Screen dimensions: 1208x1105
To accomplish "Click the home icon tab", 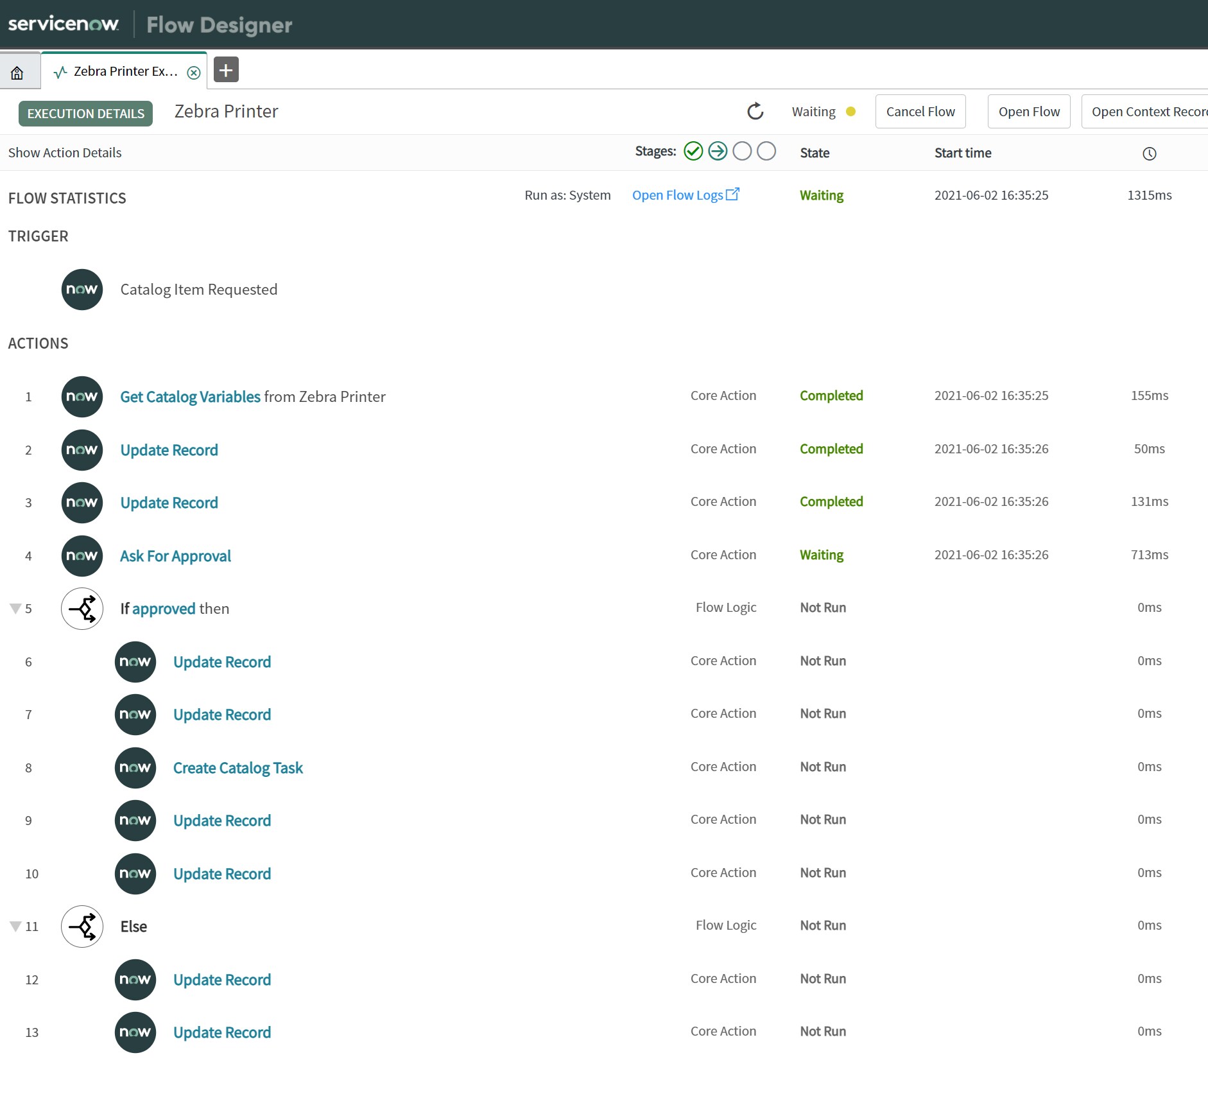I will 17,72.
